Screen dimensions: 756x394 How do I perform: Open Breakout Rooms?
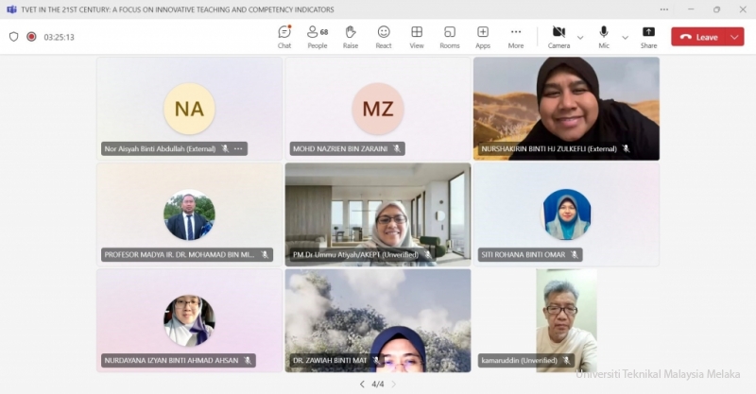[450, 36]
